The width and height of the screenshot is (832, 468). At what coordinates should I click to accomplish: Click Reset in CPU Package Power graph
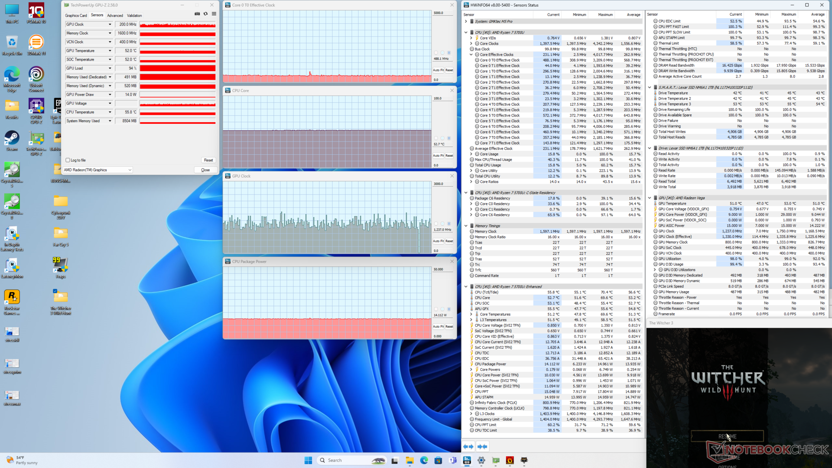[x=449, y=326]
